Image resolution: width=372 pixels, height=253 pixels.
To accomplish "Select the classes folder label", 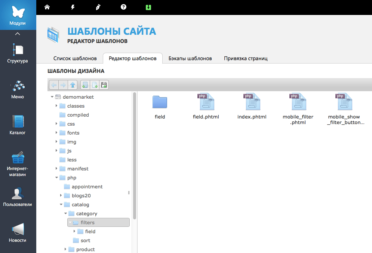I will 76,106.
